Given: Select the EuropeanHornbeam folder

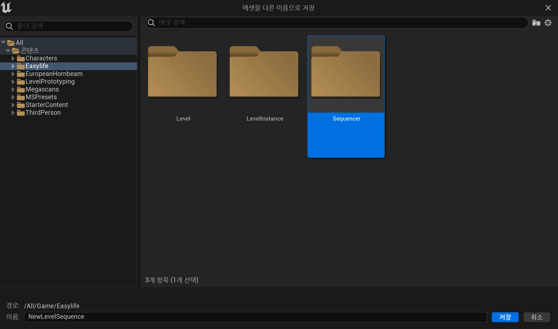Looking at the screenshot, I should pos(54,74).
